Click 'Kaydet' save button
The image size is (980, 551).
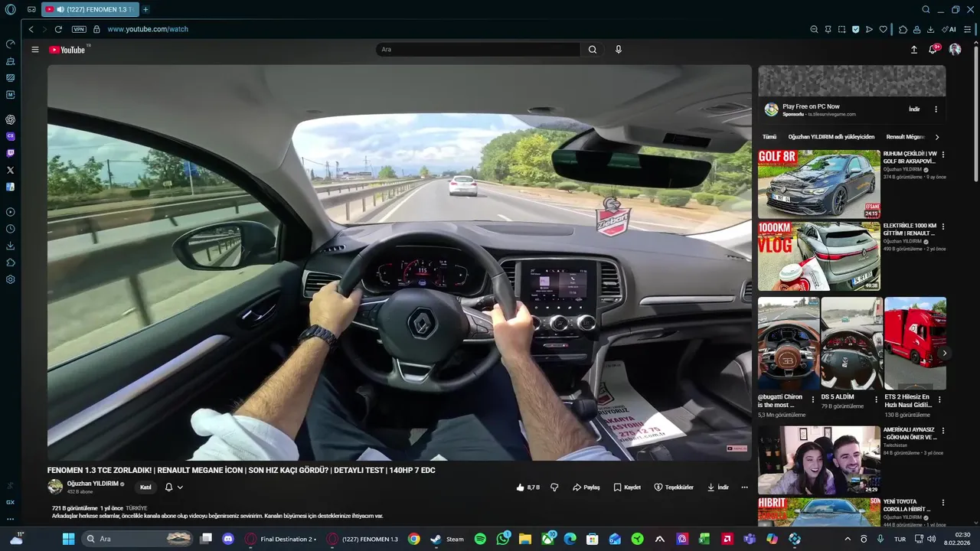point(627,487)
